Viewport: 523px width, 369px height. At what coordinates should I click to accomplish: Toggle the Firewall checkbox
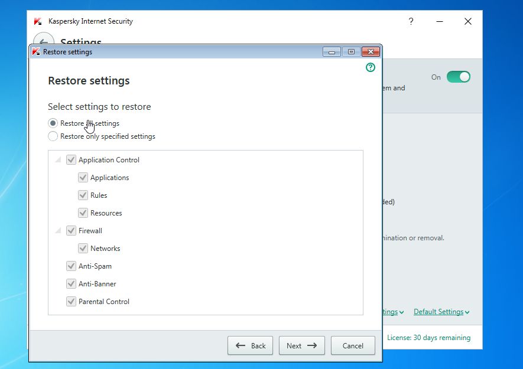71,230
